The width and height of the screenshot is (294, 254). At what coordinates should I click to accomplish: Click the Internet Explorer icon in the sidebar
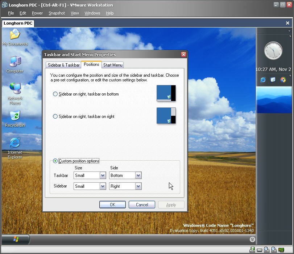(263, 80)
